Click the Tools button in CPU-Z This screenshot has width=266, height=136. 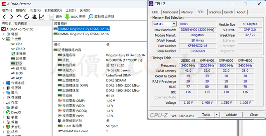pos(206,115)
